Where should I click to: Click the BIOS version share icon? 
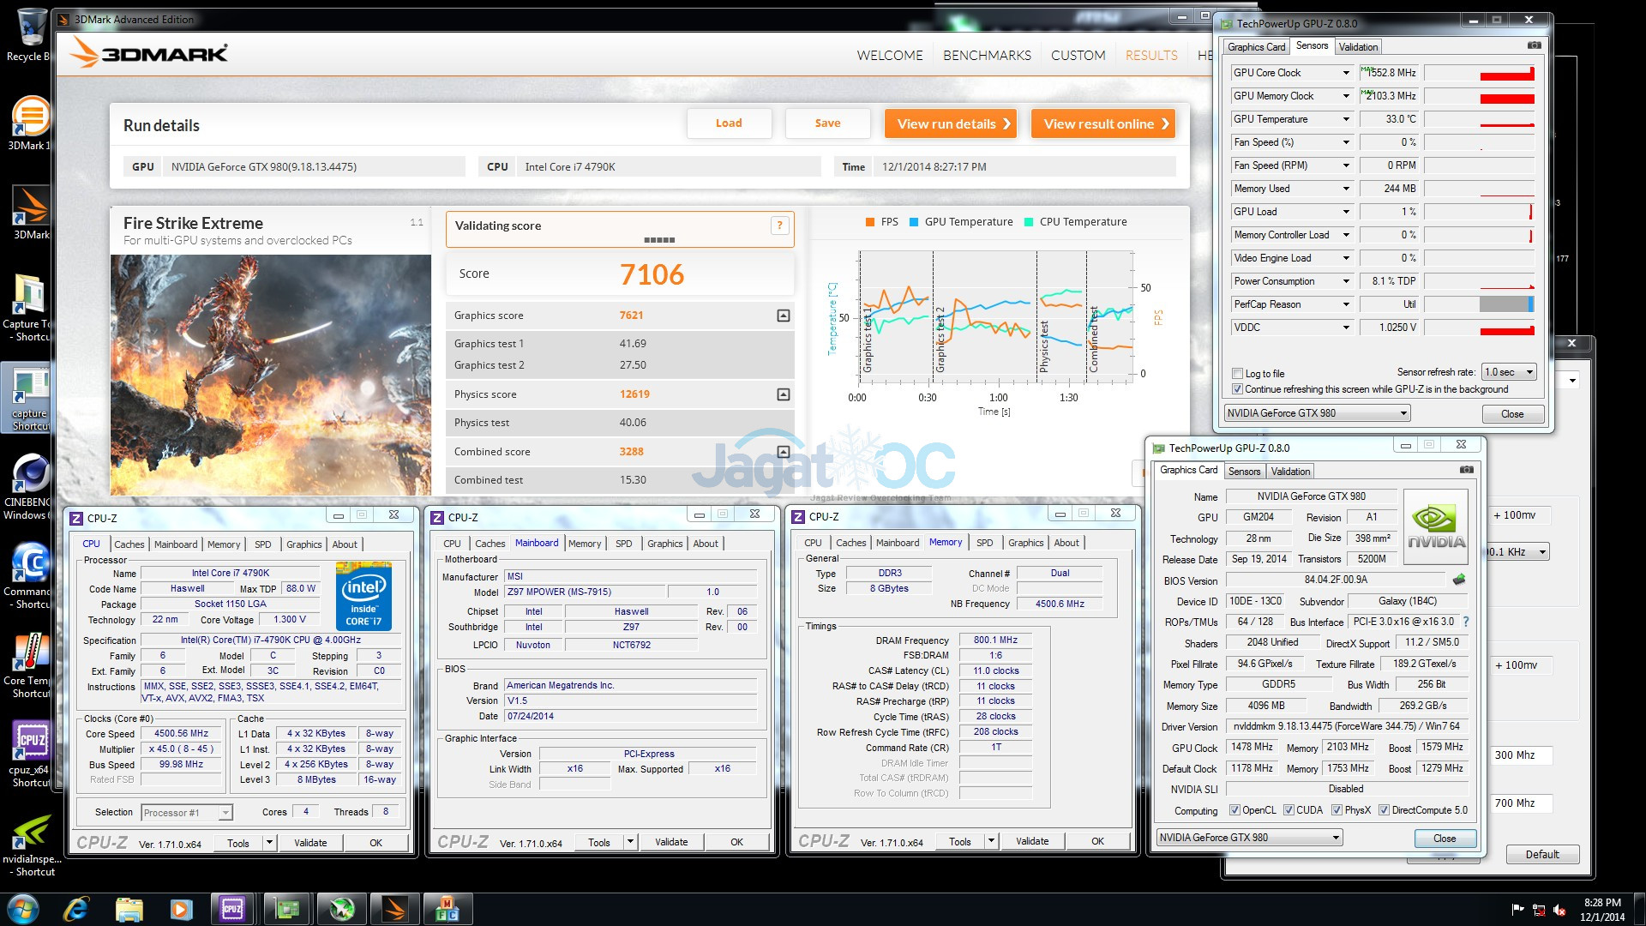click(1459, 580)
